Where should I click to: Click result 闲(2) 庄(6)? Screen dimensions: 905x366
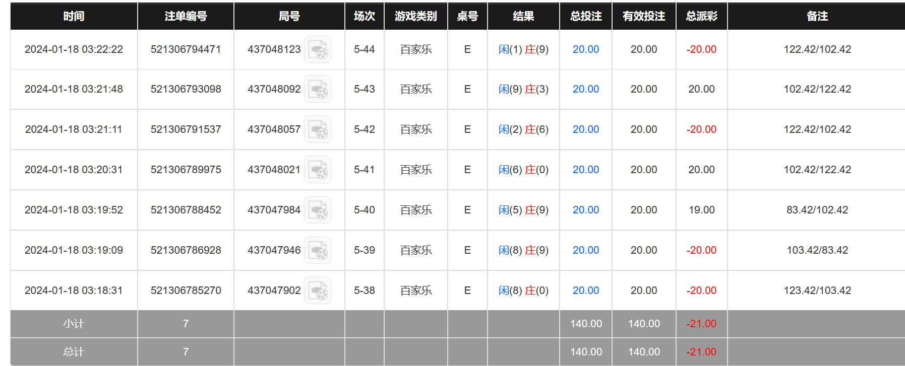(x=523, y=129)
